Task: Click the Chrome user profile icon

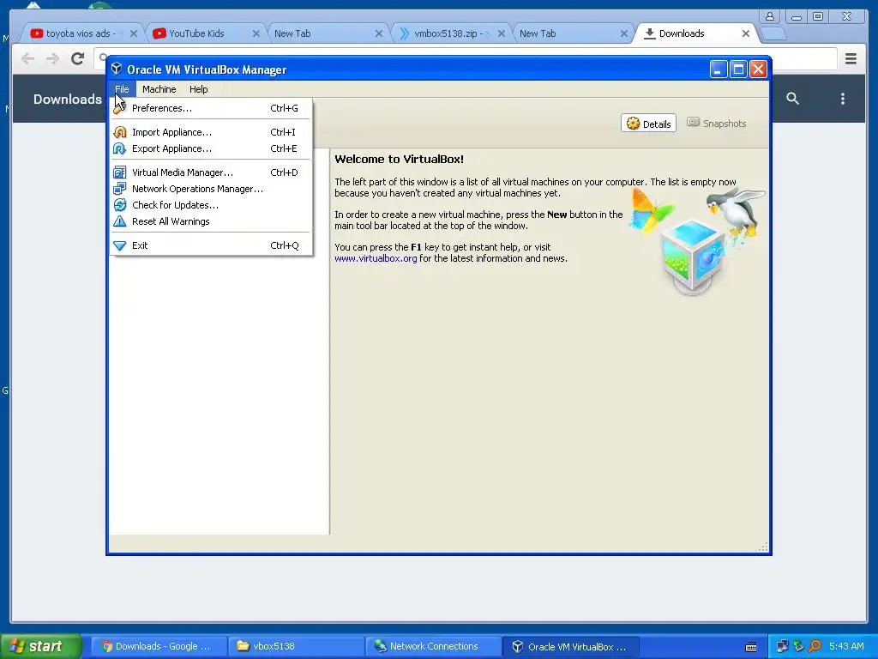Action: coord(770,16)
